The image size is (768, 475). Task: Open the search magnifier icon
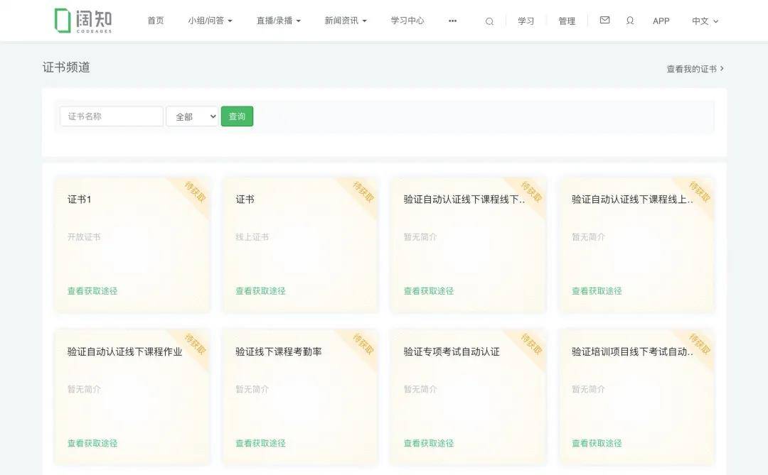(489, 21)
